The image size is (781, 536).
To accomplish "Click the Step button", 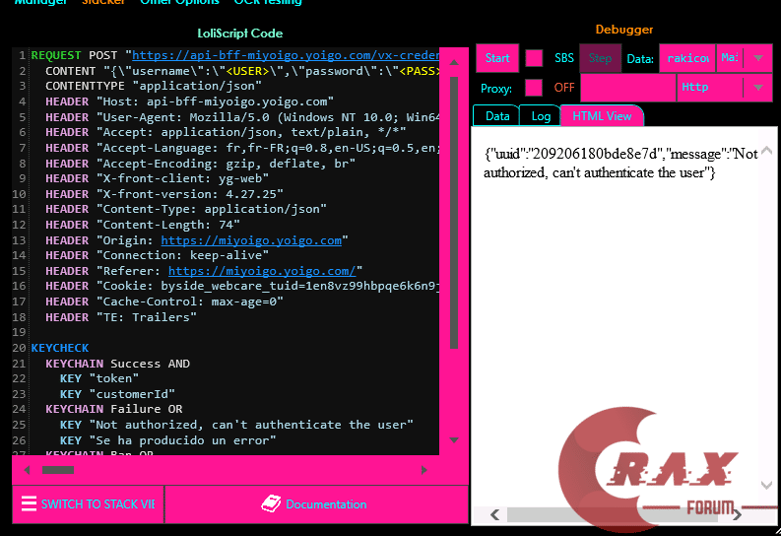I will click(600, 58).
